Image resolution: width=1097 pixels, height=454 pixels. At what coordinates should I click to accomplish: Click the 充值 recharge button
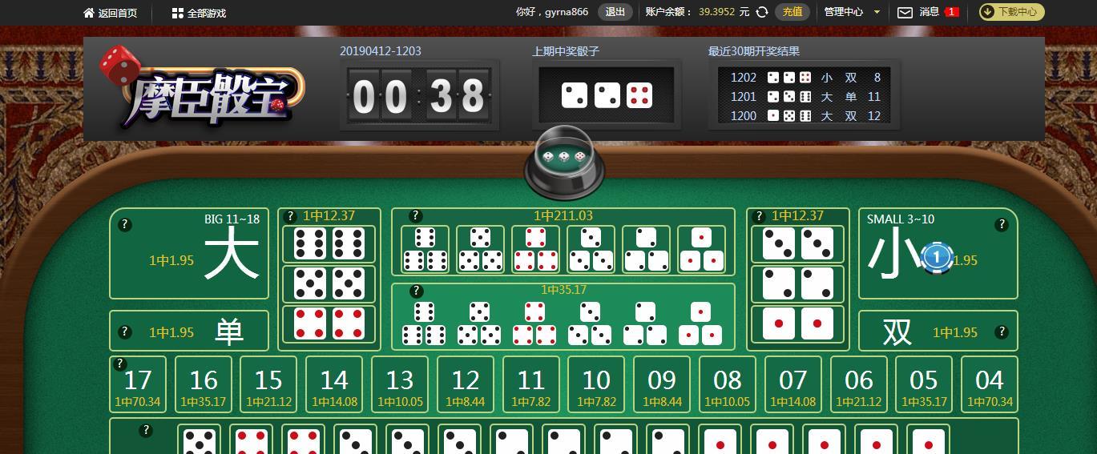(x=792, y=12)
